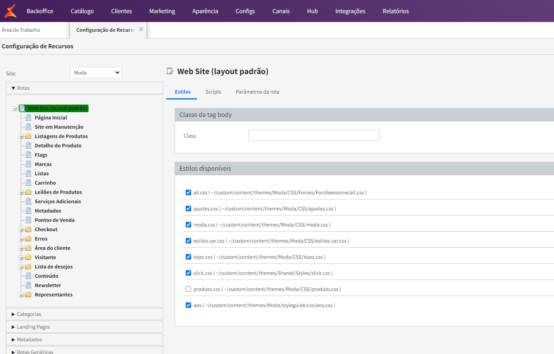Click the clipboard icon next to Web Site heading
Screen dimensions: 554x354
170,71
